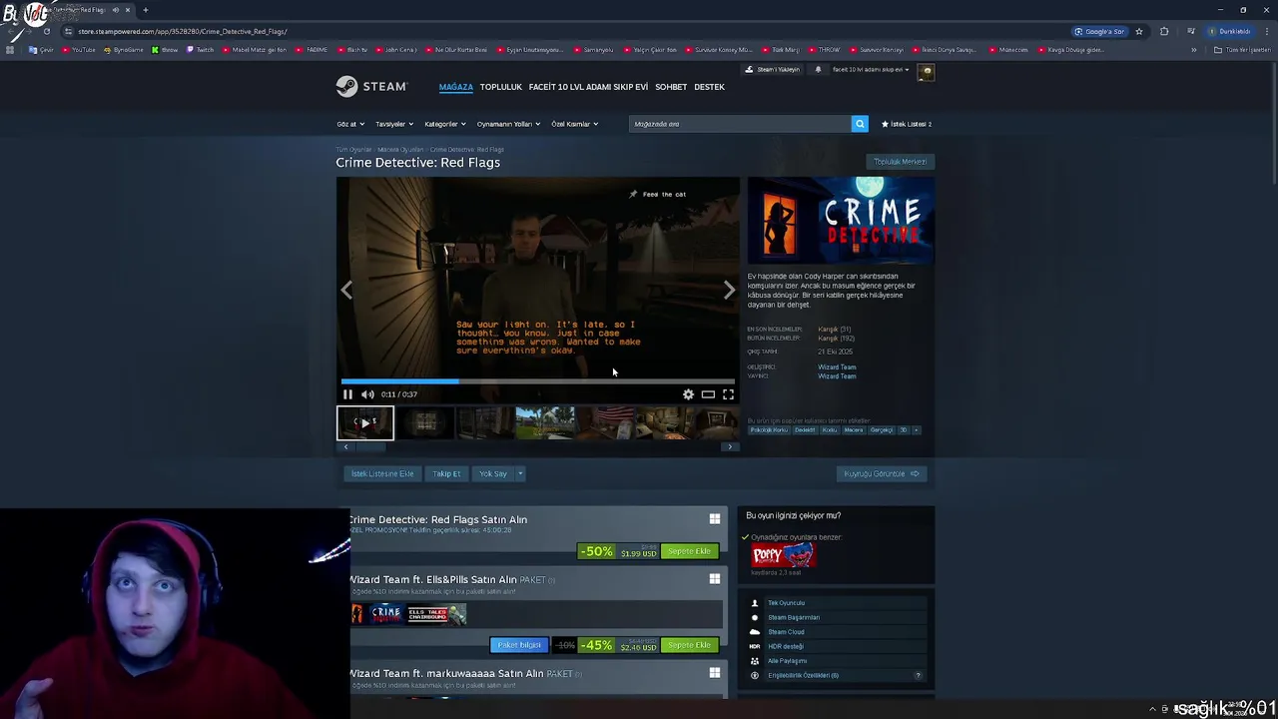
Task: Click the Aile Paylaşımı family icon
Action: pyautogui.click(x=755, y=661)
